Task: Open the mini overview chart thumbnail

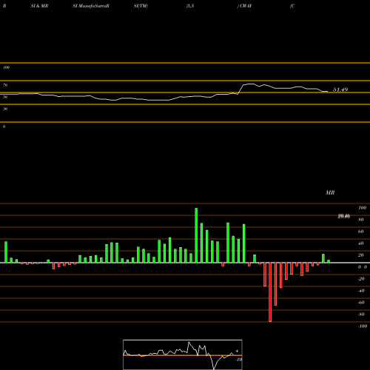Action: coord(183,354)
